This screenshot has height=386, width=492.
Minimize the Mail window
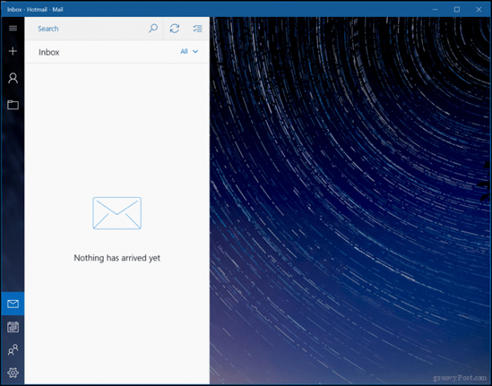click(435, 10)
